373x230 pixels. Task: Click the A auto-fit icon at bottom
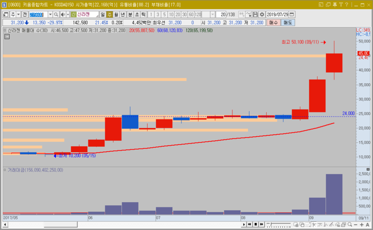367,225
